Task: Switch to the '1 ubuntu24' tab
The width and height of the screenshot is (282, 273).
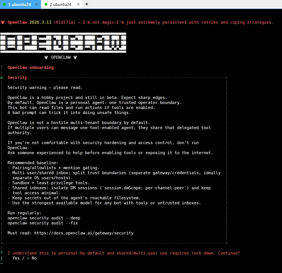Action: tap(20, 4)
